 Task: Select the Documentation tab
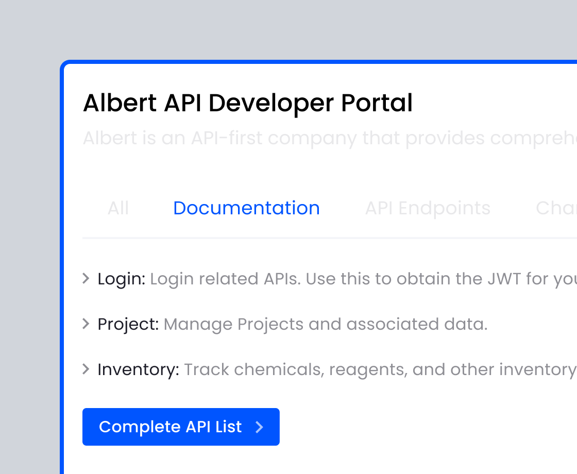[247, 208]
